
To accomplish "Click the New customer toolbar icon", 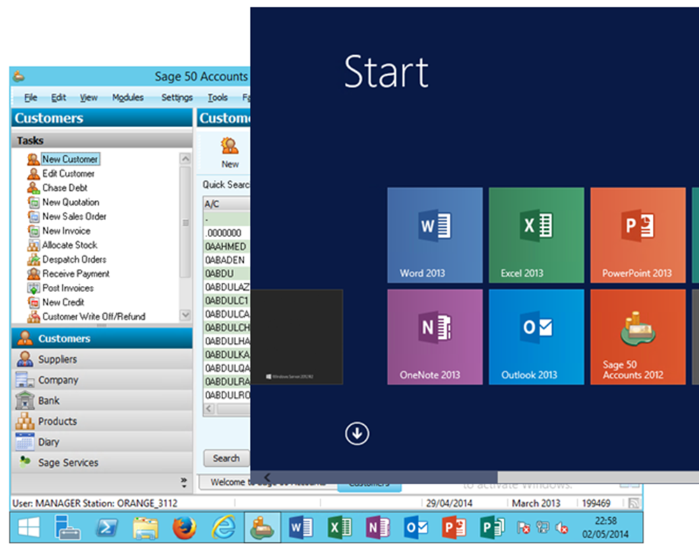I will (x=230, y=152).
